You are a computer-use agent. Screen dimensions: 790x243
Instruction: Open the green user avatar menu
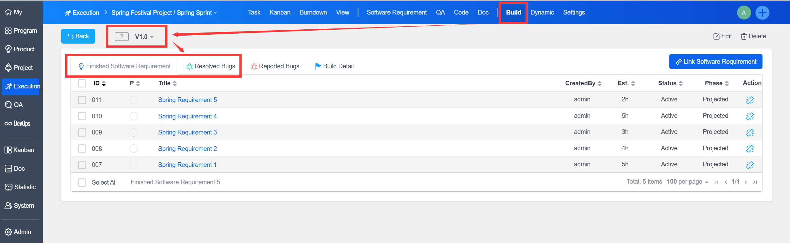[x=744, y=13]
